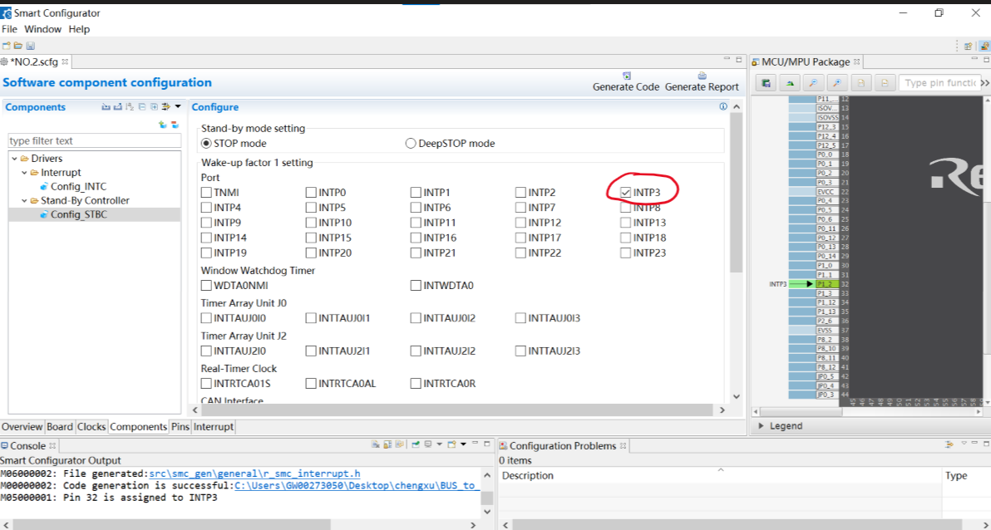Collapse the Interrupt tree folder
The height and width of the screenshot is (530, 991).
click(24, 173)
